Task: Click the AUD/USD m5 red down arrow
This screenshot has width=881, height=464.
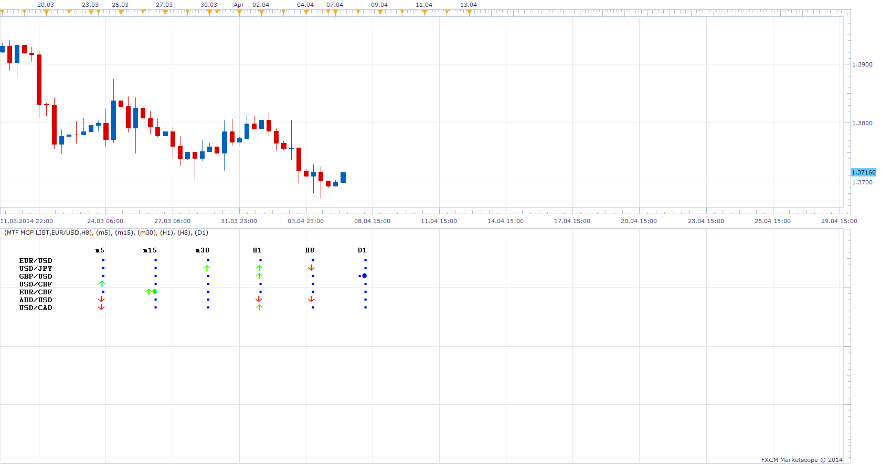Action: [101, 300]
